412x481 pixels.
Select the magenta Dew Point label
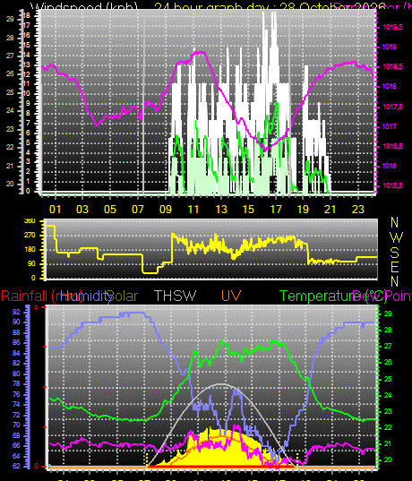click(x=382, y=296)
